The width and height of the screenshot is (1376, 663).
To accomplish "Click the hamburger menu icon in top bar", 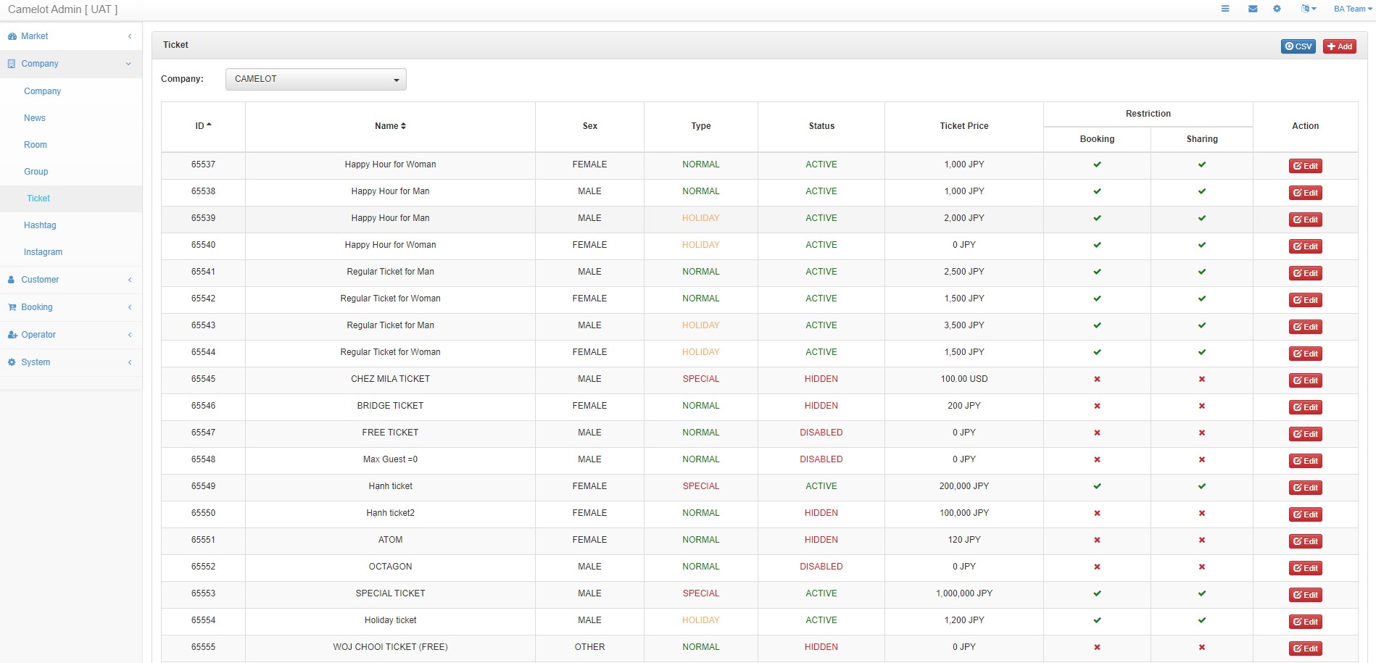I will (x=1225, y=9).
